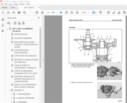The width and height of the screenshot is (127, 103).
Task: Delete the selected bookmark
Action: click(15, 23)
